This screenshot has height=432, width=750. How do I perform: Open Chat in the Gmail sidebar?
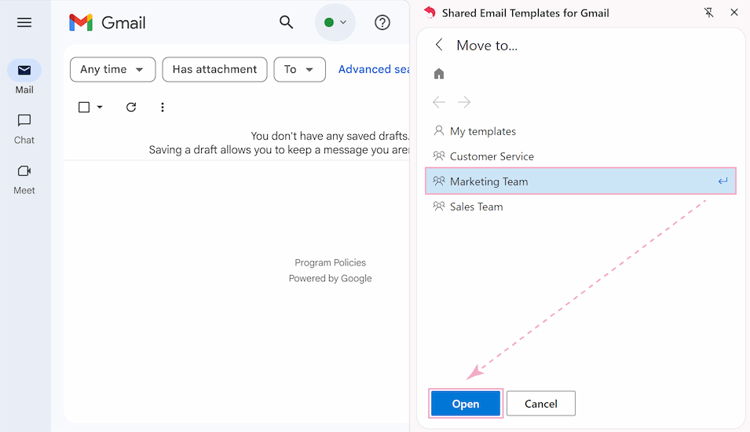click(x=24, y=129)
